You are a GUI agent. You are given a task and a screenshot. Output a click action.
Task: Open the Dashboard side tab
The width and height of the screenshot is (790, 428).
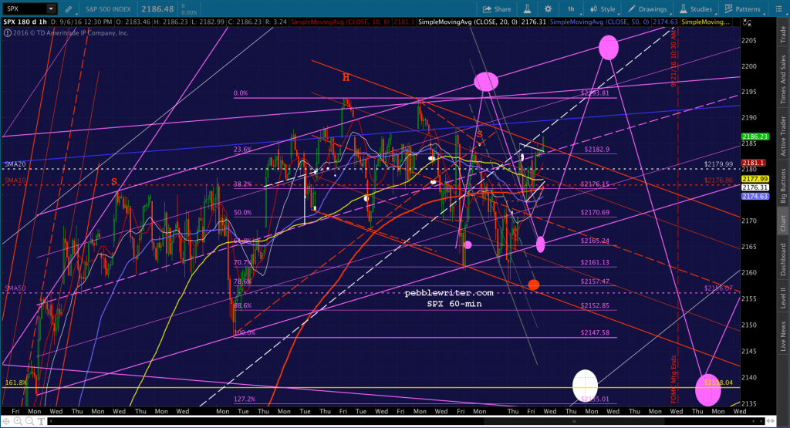(x=783, y=259)
